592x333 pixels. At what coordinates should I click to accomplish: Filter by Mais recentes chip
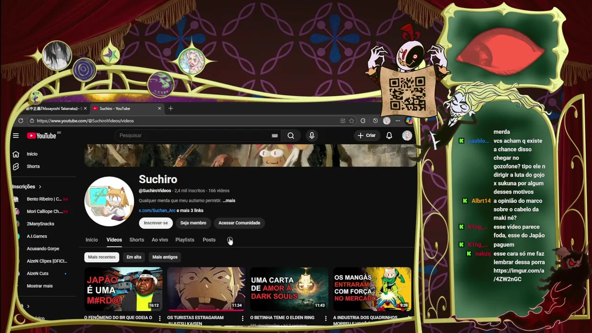[x=102, y=257]
